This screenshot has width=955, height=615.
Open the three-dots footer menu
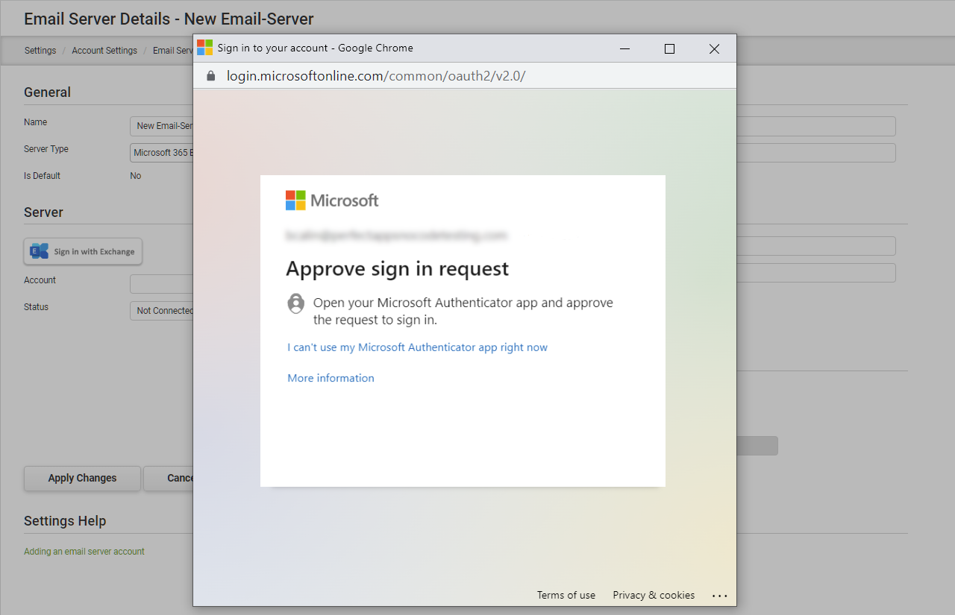click(x=719, y=596)
